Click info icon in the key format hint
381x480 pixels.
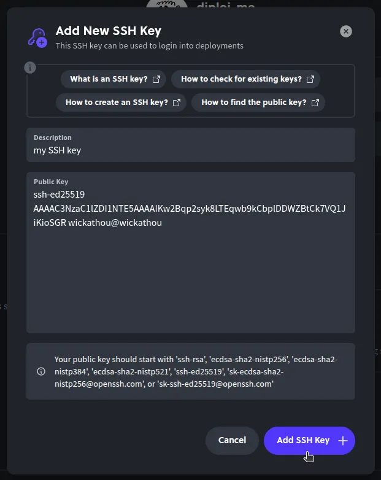tap(41, 371)
